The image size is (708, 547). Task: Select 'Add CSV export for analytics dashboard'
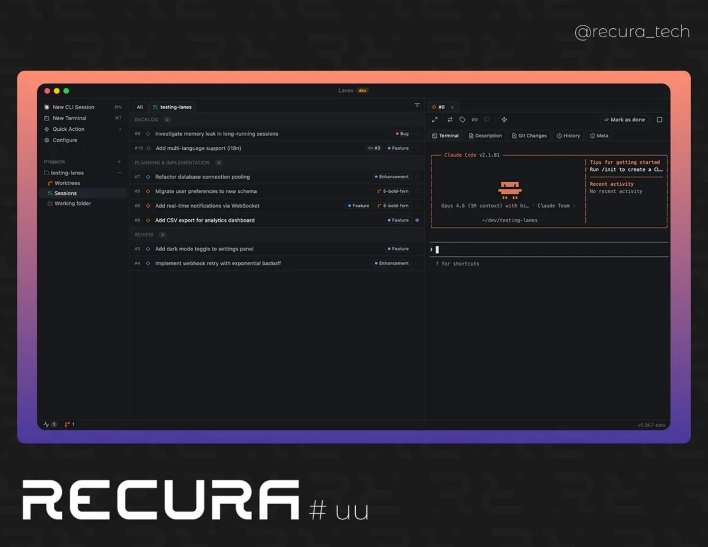point(205,220)
